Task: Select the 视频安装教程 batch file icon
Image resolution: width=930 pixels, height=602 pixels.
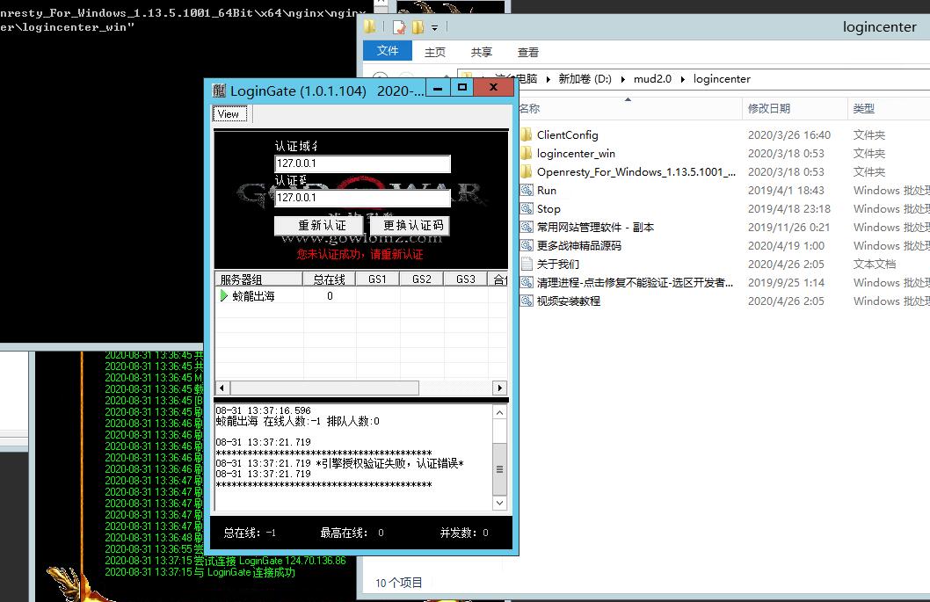Action: tap(527, 301)
